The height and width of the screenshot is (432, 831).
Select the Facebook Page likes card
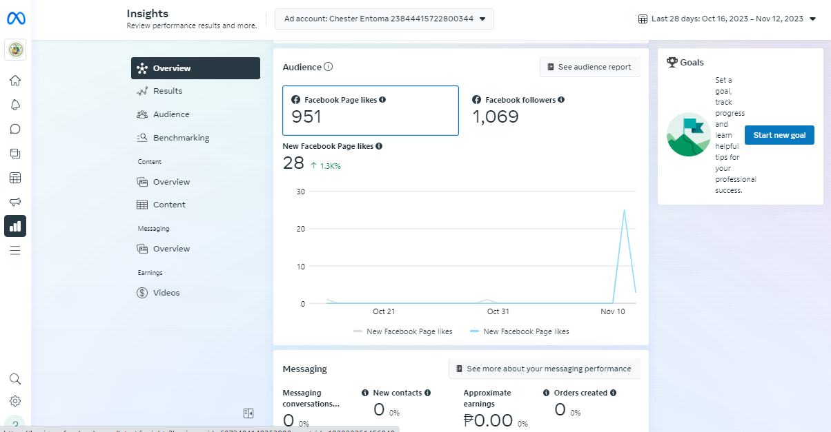[x=370, y=110]
